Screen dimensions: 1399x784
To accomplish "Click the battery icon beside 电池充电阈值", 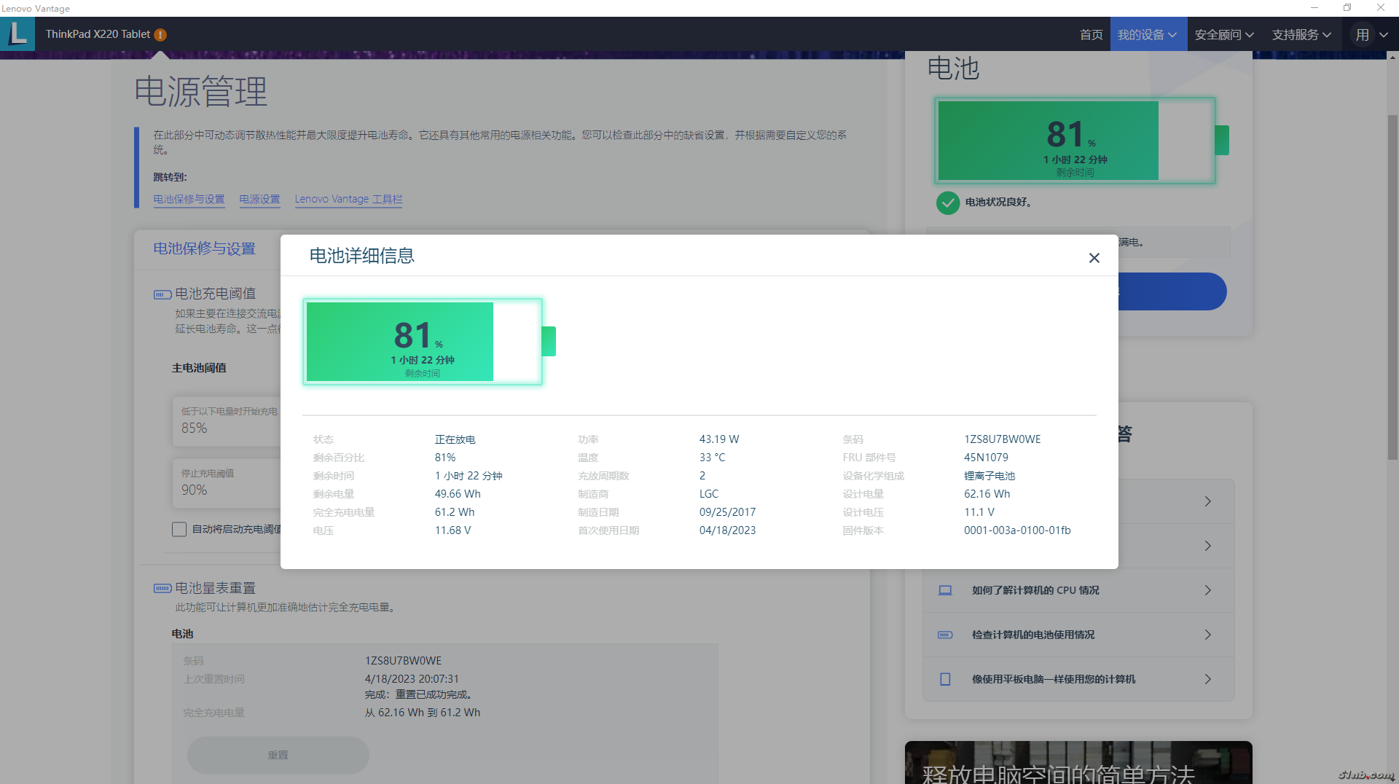I will coord(162,294).
